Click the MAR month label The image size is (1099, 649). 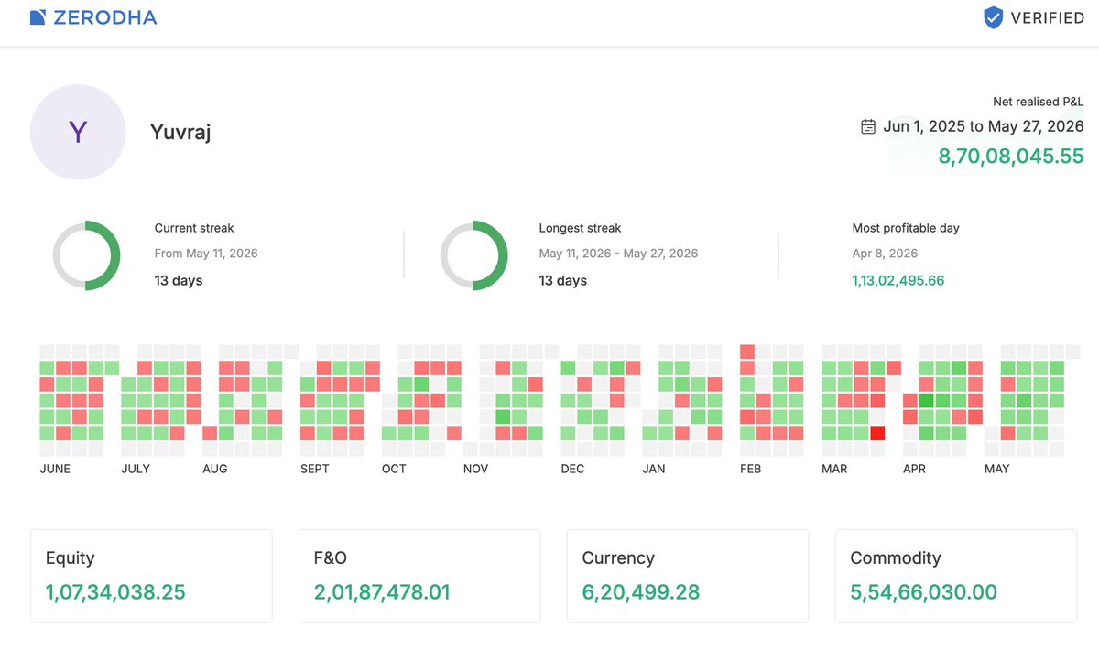834,469
